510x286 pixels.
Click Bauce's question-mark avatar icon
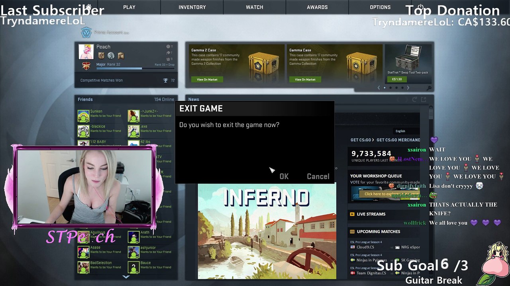pyautogui.click(x=133, y=267)
